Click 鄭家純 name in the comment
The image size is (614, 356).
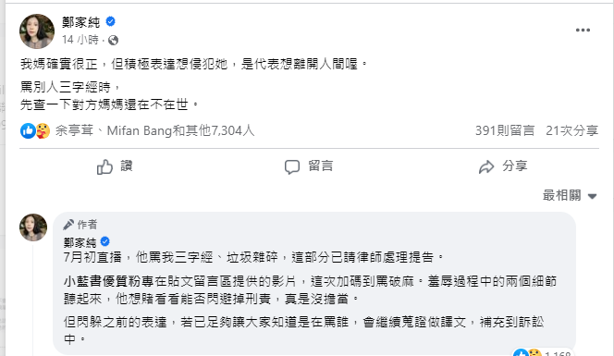[80, 243]
